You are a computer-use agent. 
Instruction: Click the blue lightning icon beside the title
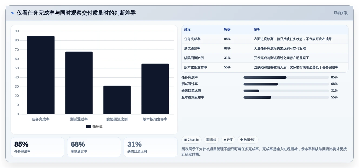(x=13, y=13)
